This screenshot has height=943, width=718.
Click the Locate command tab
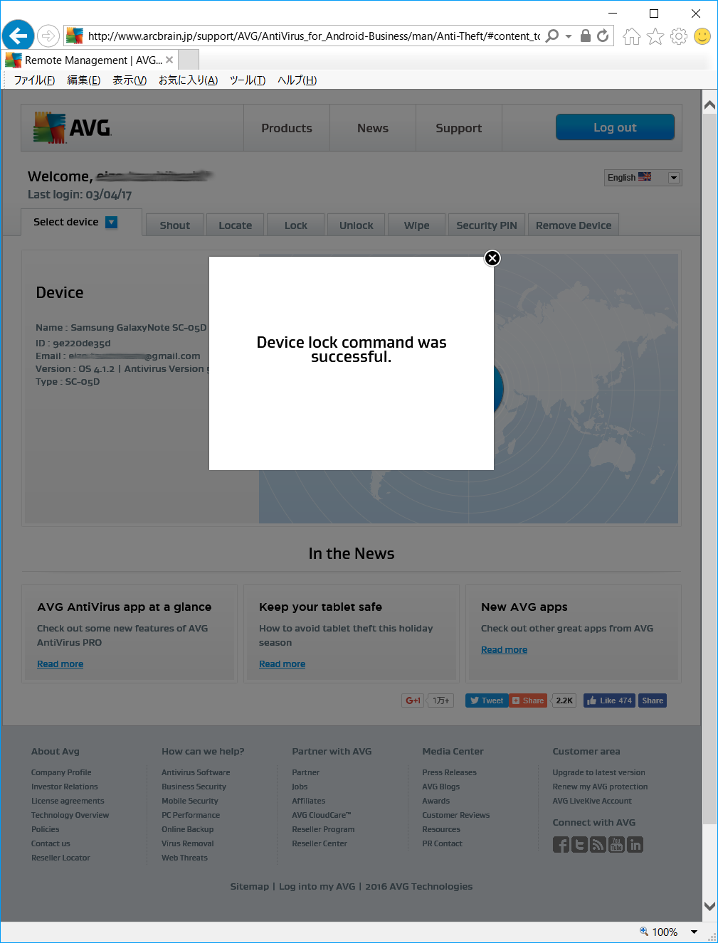(236, 225)
